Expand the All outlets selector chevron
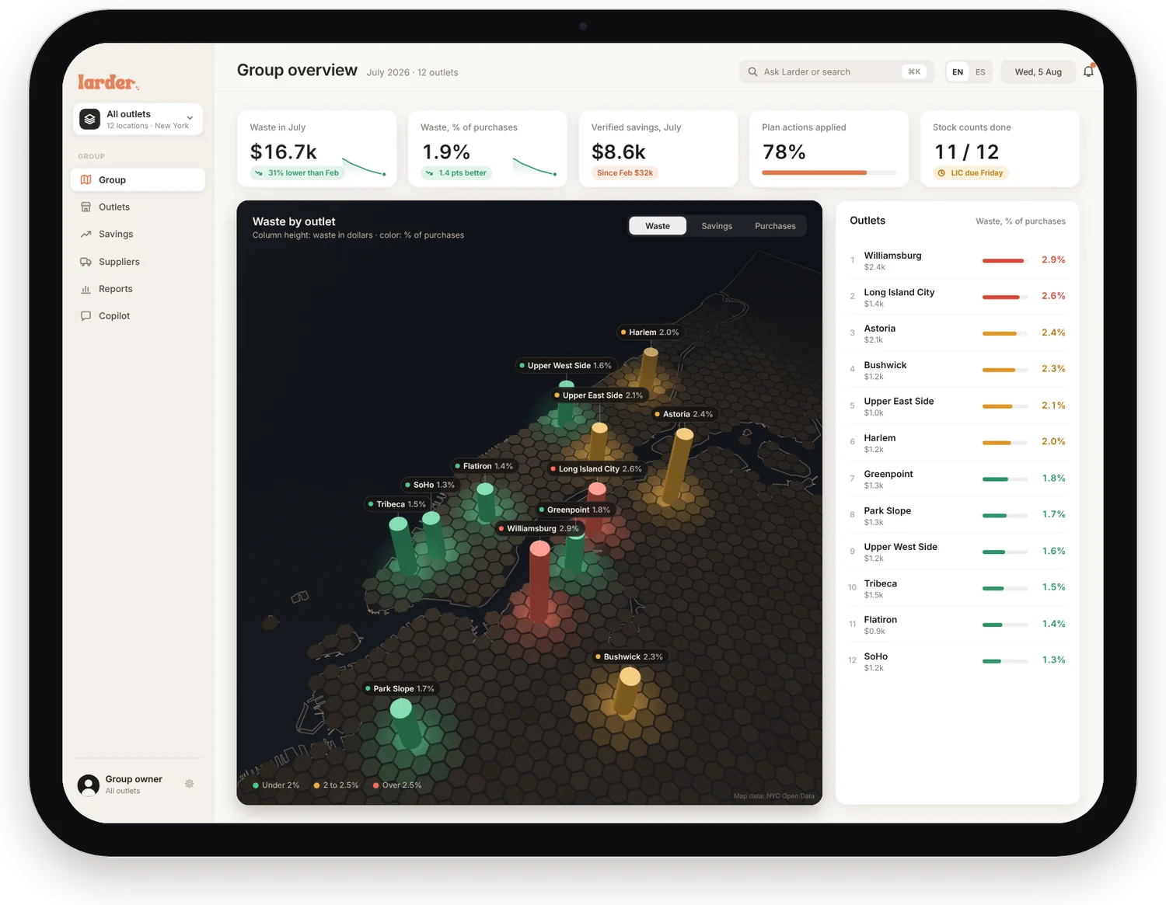Screen dimensions: 1166x905 pos(190,118)
